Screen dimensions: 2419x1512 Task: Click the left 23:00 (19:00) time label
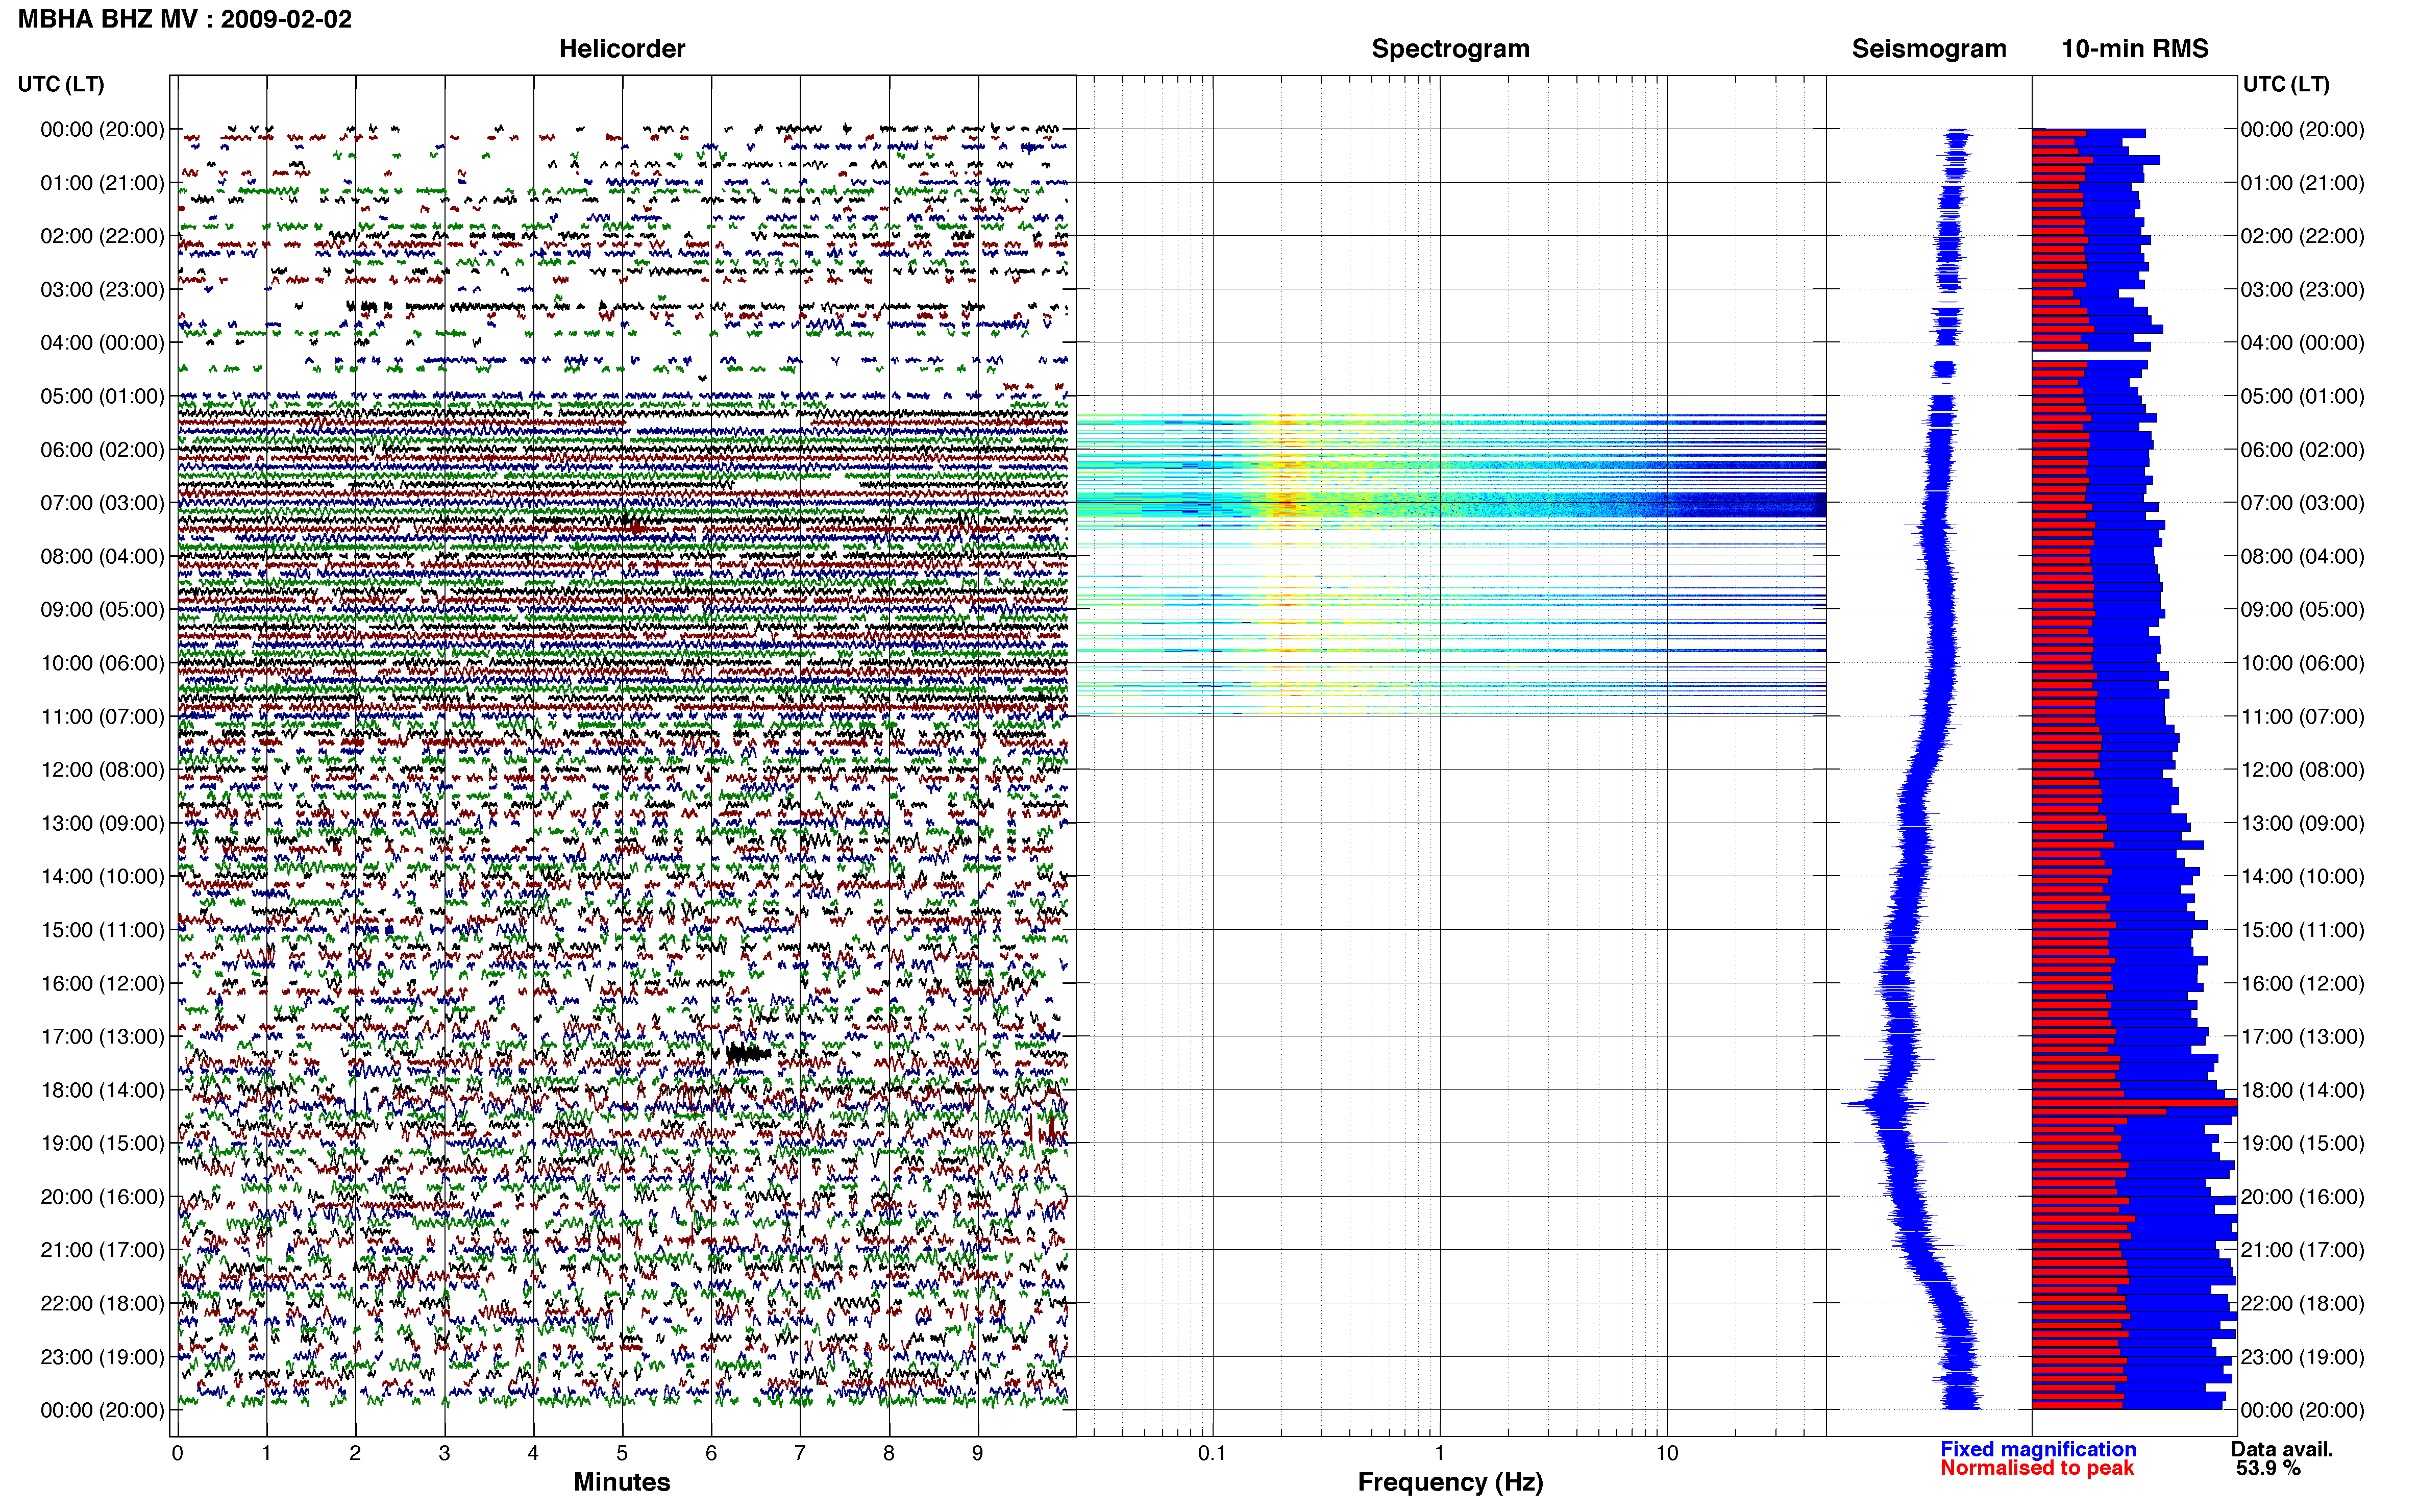click(x=102, y=1357)
